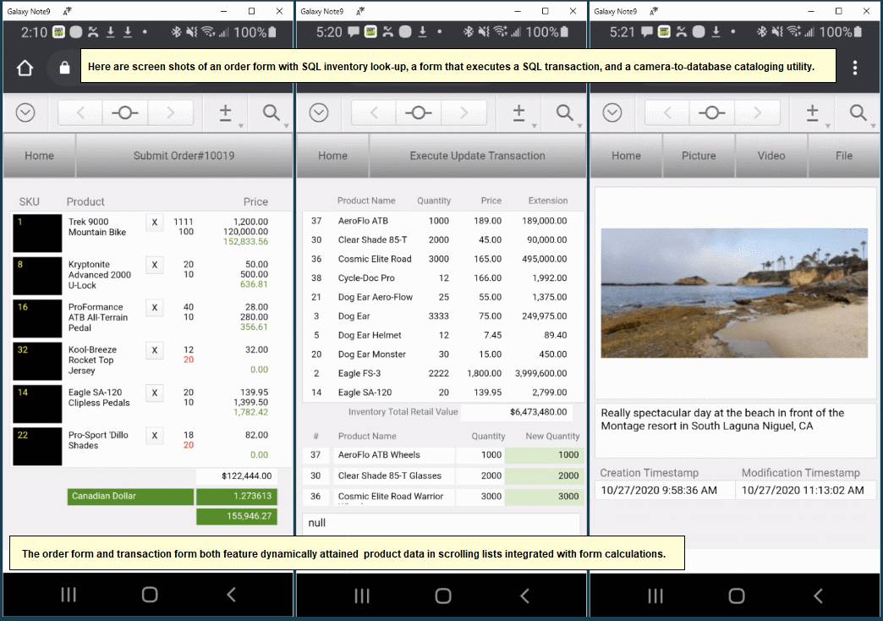Remove the Trek 9000 Mountain Bike item
883x621 pixels.
click(x=154, y=223)
